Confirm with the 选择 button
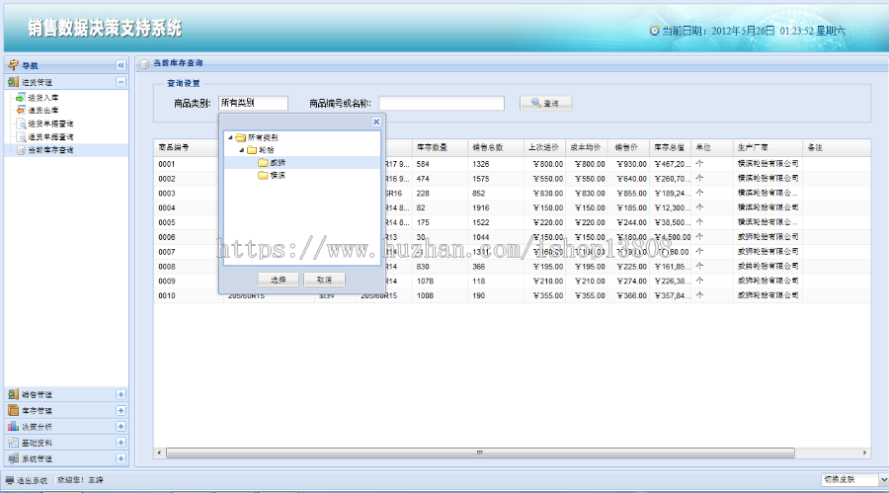Image resolution: width=889 pixels, height=493 pixels. (278, 280)
